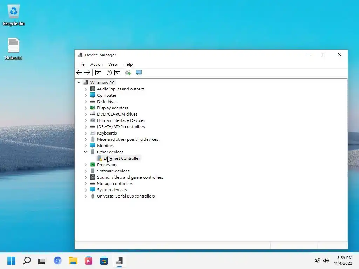Collapse the Other devices category
The height and width of the screenshot is (269, 359).
86,152
